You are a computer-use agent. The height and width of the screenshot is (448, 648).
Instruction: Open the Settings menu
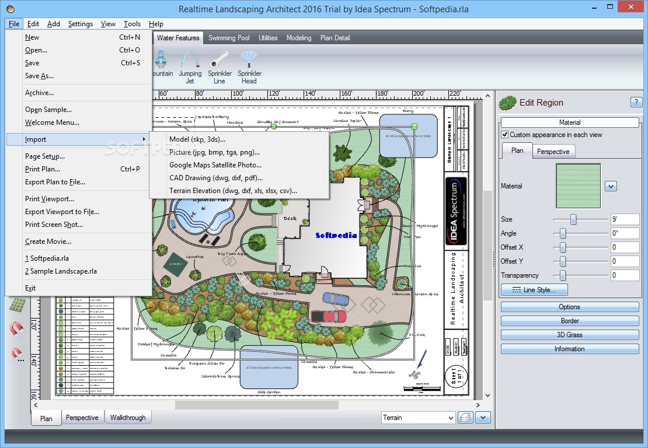(x=81, y=24)
